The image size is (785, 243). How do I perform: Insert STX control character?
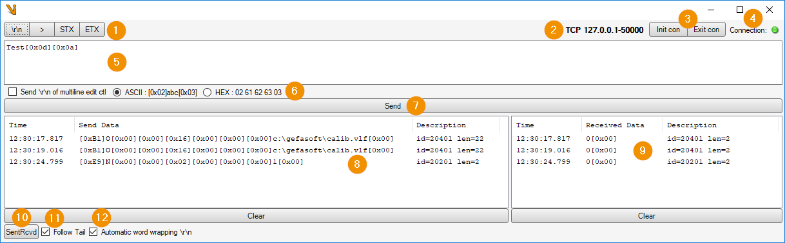pos(67,30)
